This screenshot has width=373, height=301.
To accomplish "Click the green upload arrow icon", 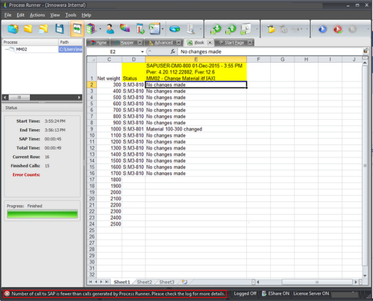I will 231,29.
